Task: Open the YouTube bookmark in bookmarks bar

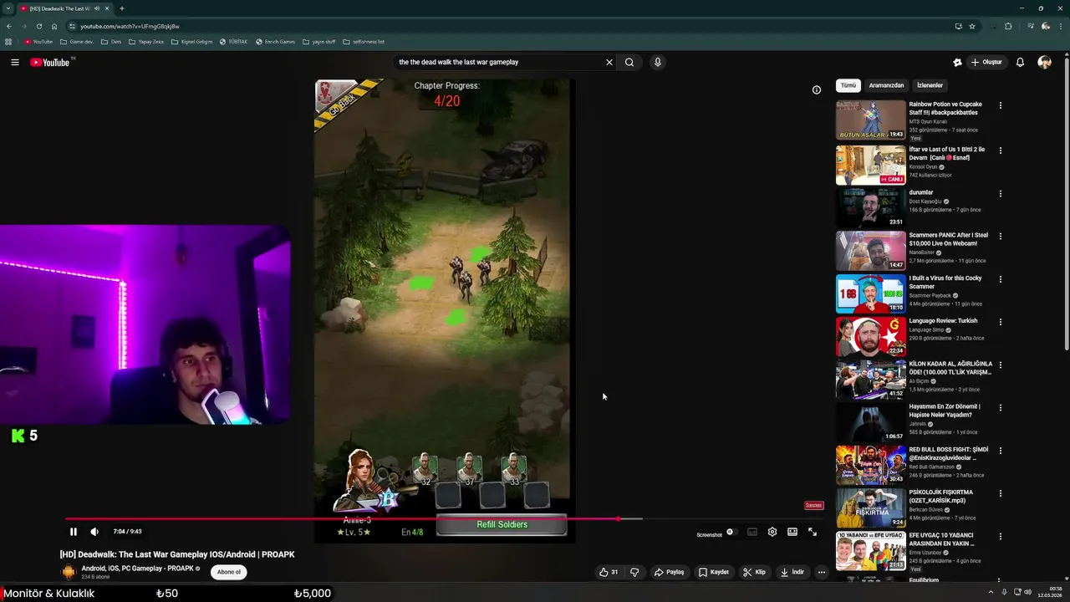Action: coord(38,42)
